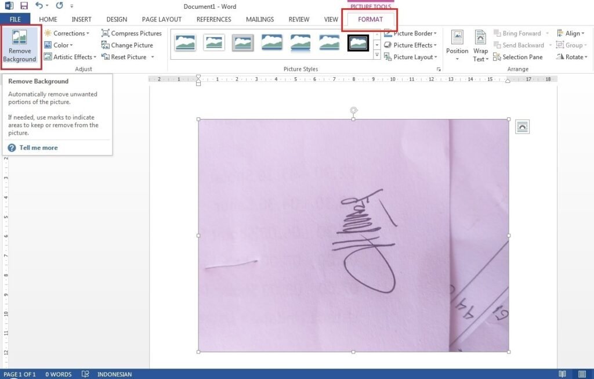Open the Wrap Text dropdown

click(480, 46)
